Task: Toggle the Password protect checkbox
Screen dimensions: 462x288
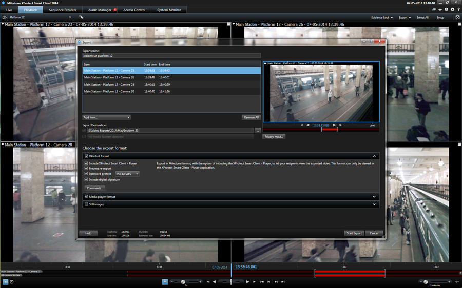Action: pos(86,174)
